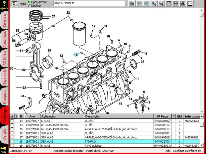Viewport: 206px width, 154px height.
Task: Click the It column header
Action: coord(21,116)
